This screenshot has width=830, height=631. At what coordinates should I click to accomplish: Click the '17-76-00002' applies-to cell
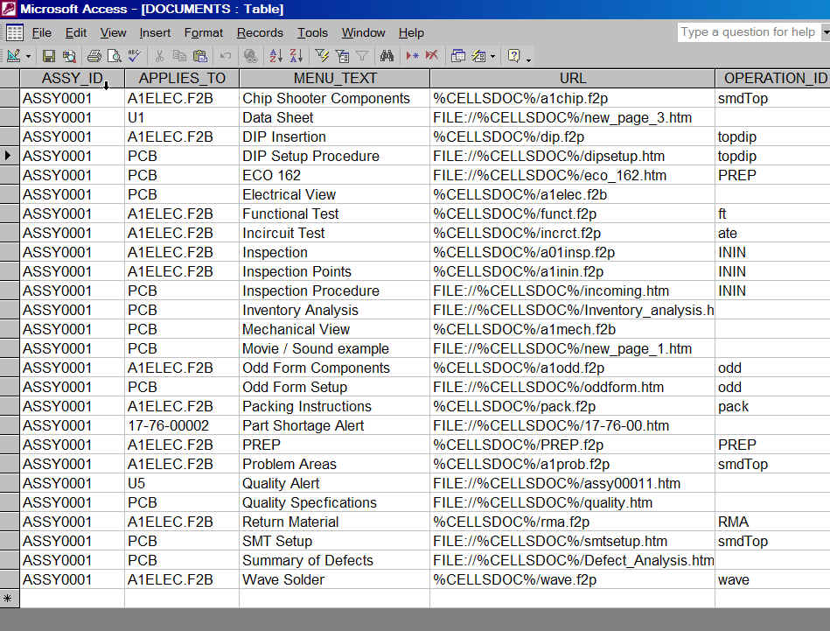pyautogui.click(x=182, y=425)
